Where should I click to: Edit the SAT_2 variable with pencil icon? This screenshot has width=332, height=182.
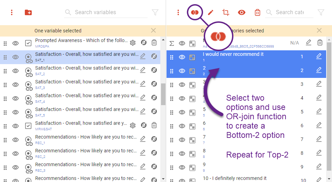point(142,70)
